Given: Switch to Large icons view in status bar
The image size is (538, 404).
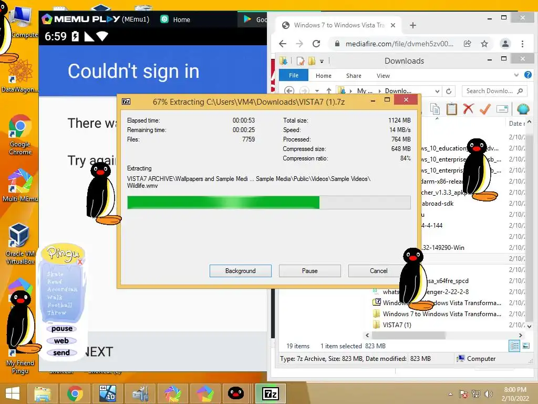Looking at the screenshot, I should click(525, 346).
